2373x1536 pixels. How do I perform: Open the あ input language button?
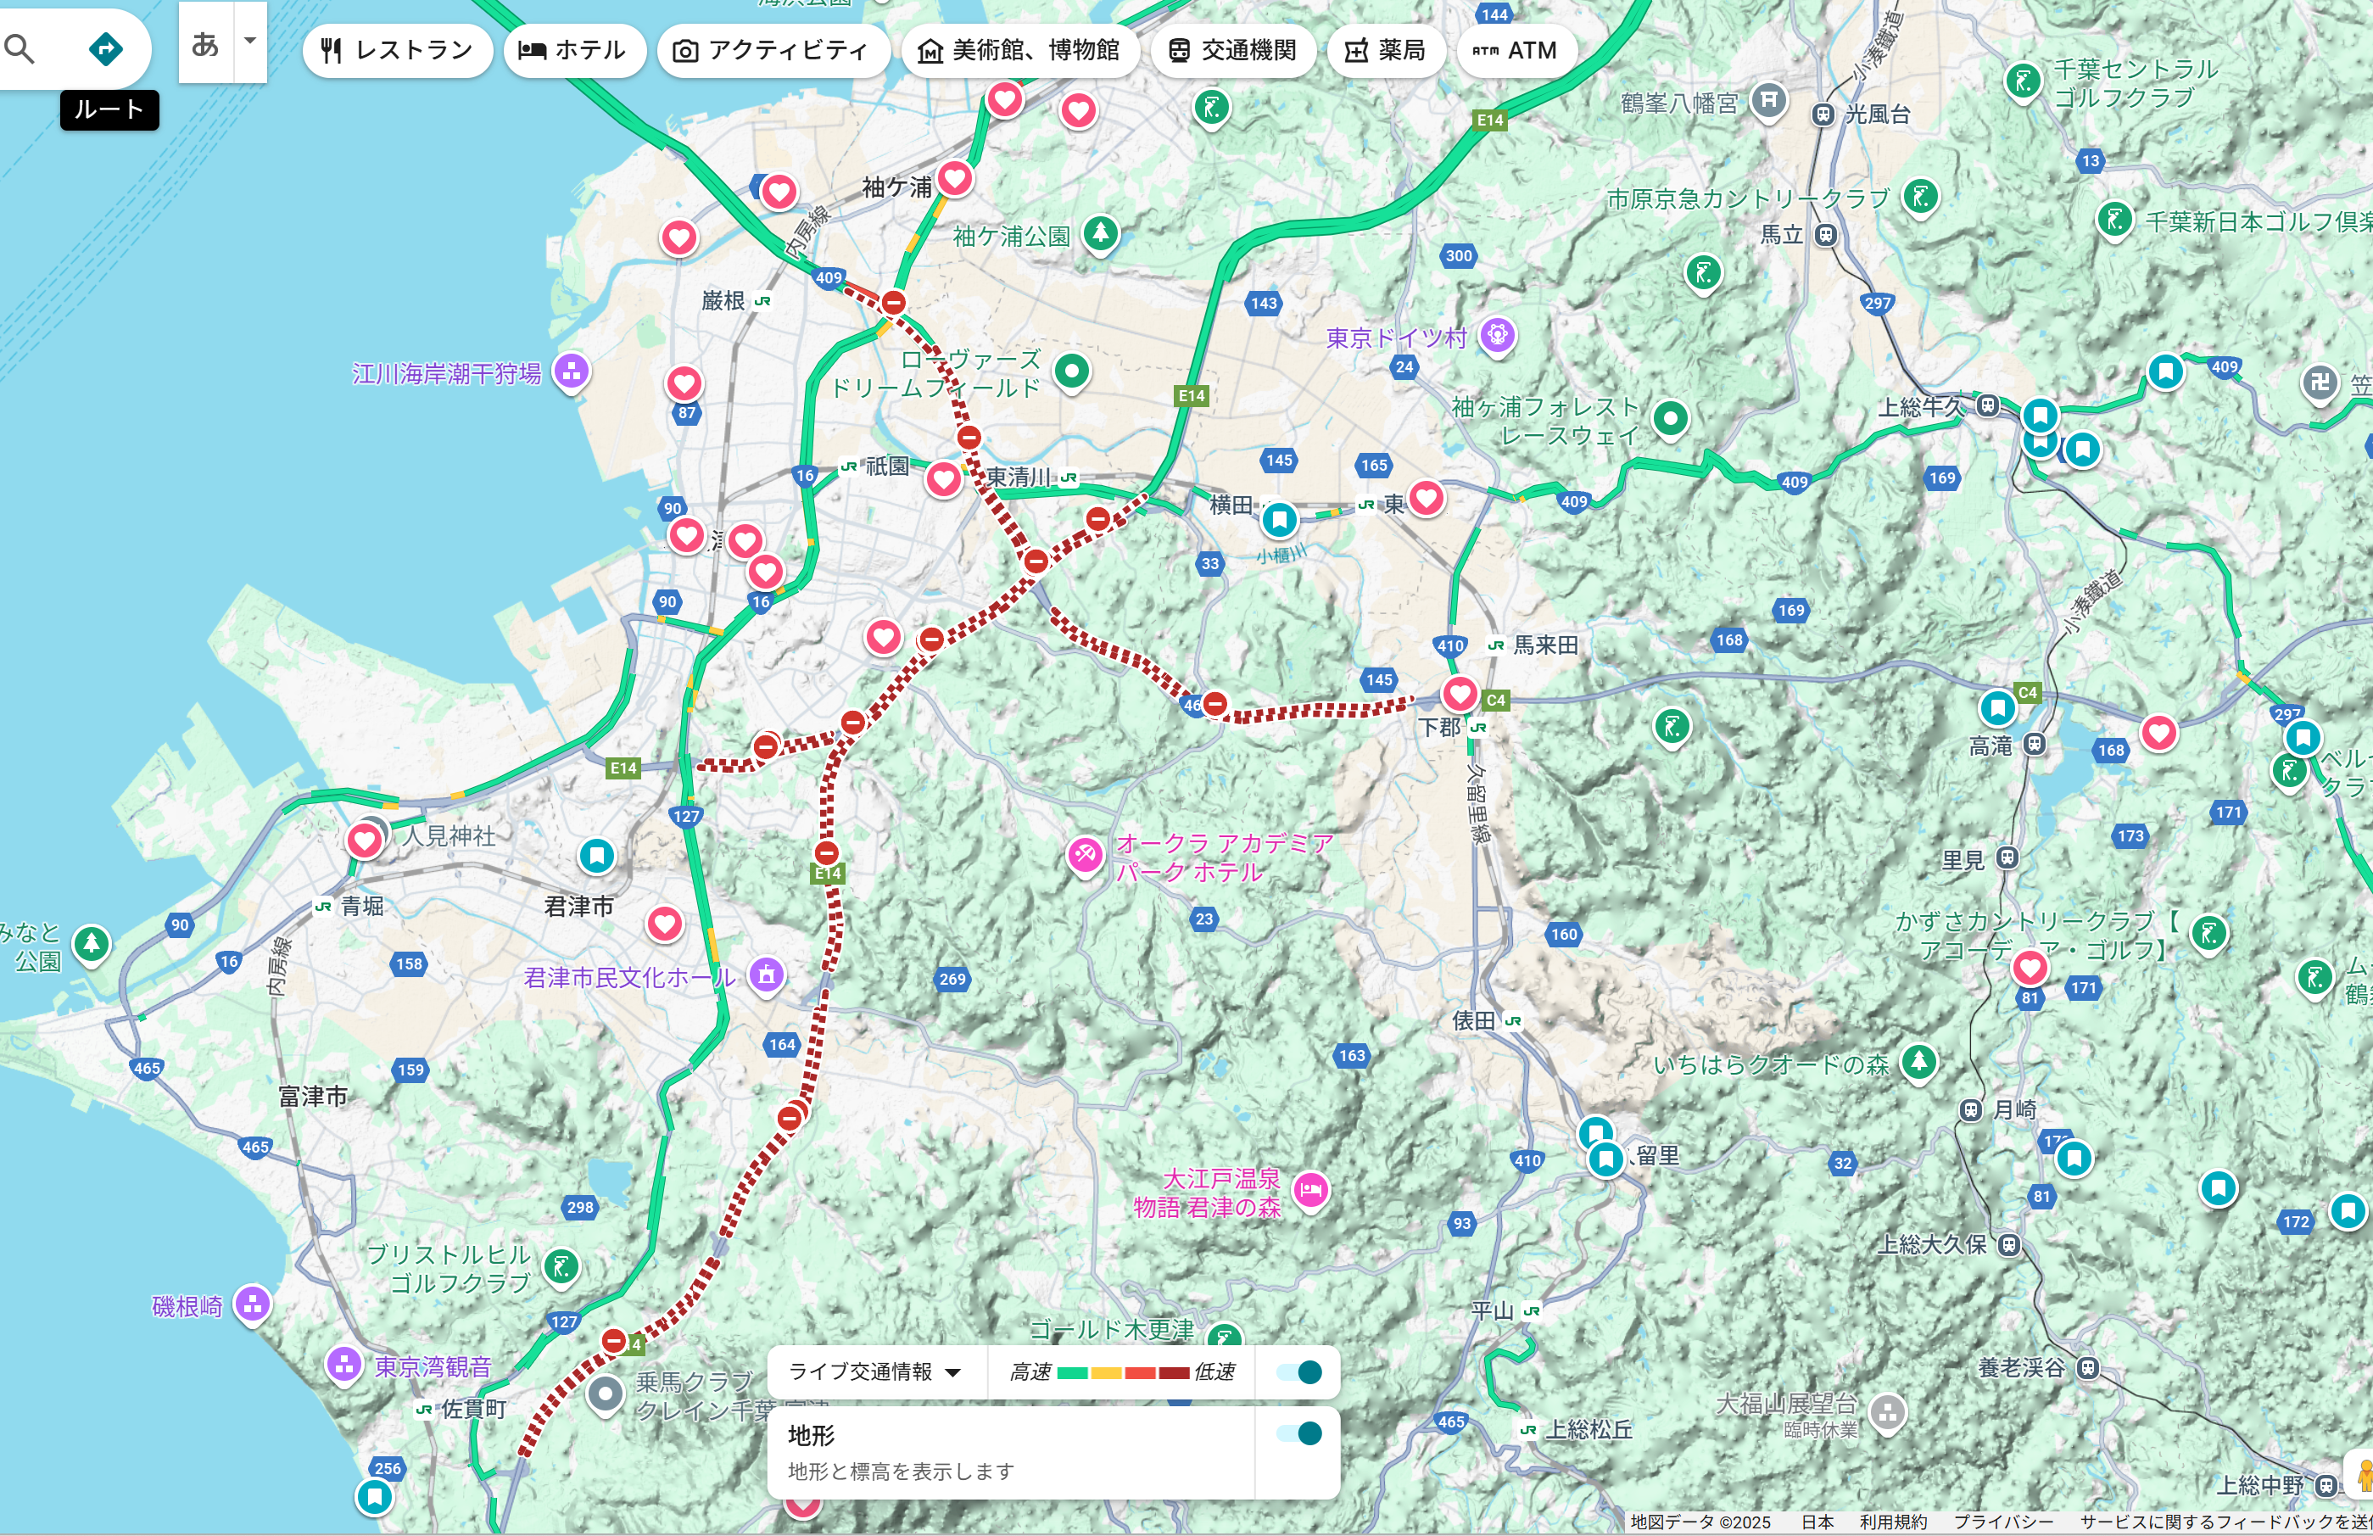click(205, 43)
